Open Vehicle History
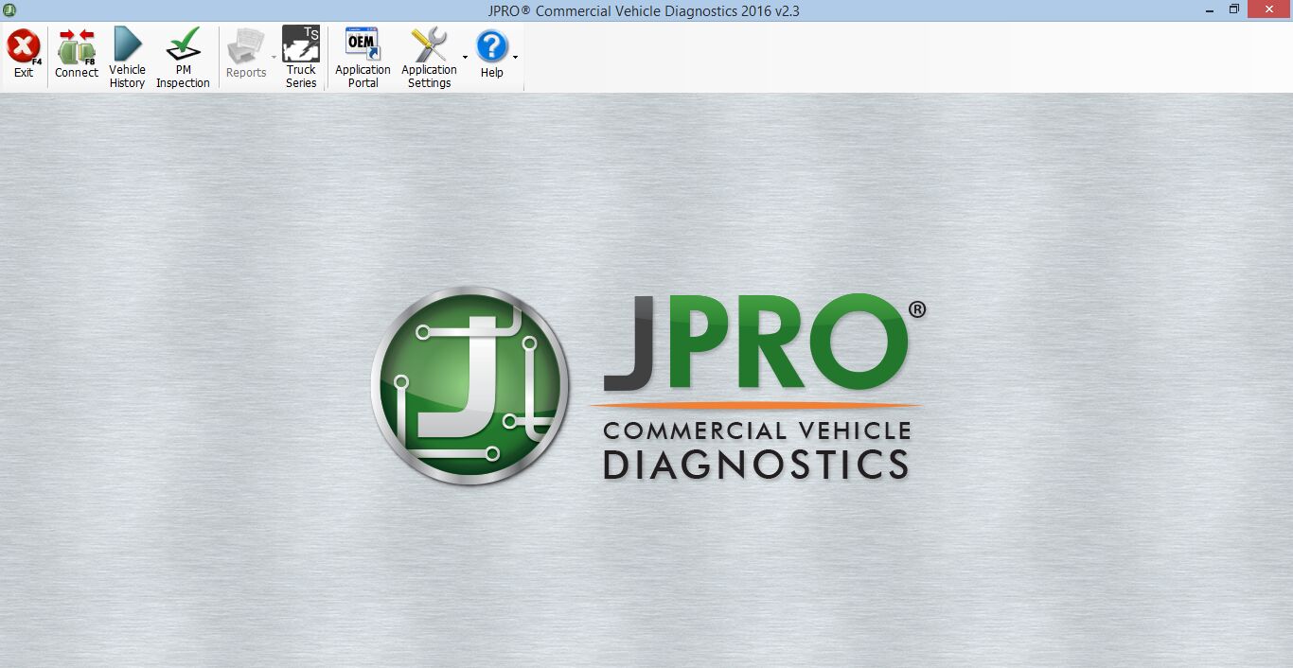 (x=127, y=56)
